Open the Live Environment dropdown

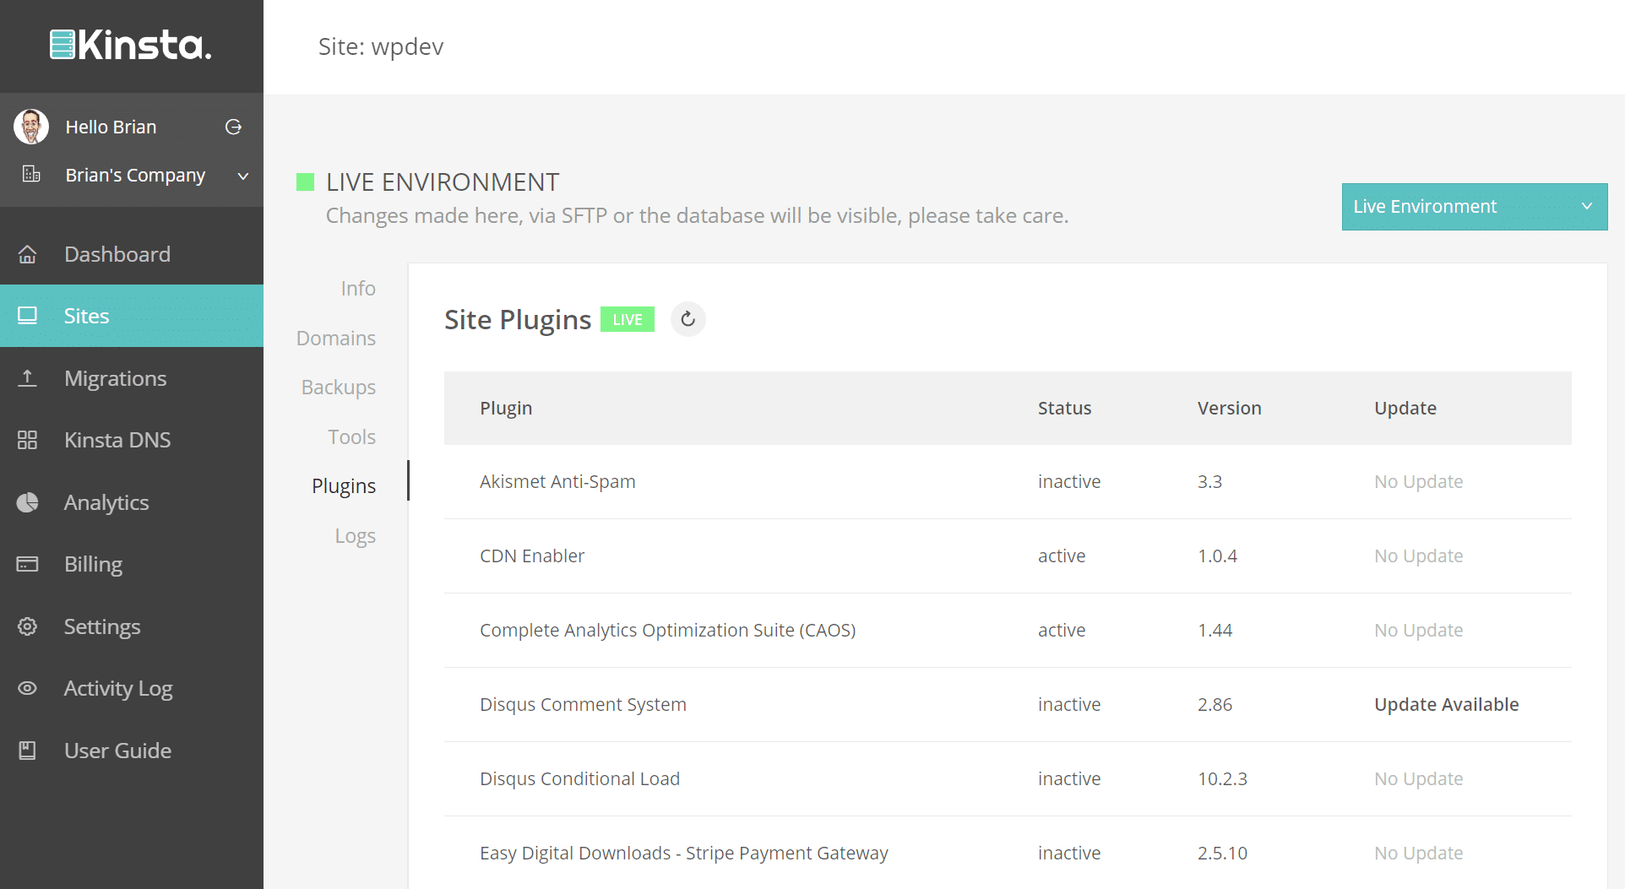click(x=1474, y=207)
